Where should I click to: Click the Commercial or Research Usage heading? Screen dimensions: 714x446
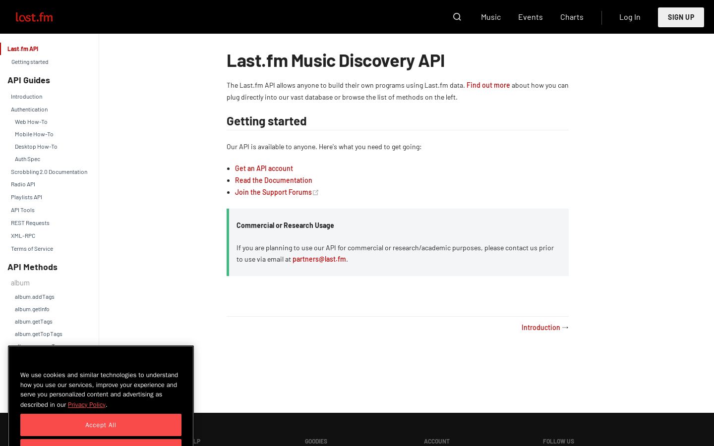[x=285, y=225]
